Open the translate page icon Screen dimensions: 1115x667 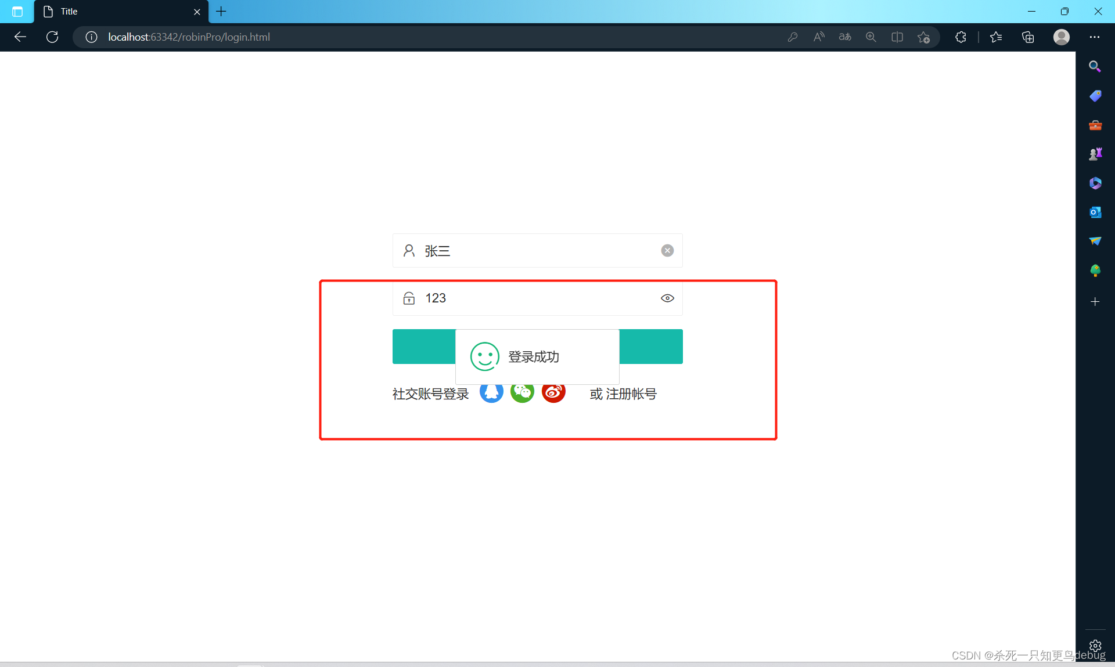click(x=845, y=37)
